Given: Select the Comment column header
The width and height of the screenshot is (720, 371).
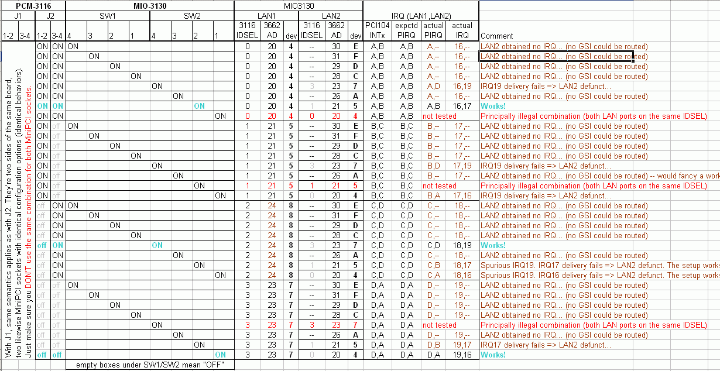Looking at the screenshot, I should tap(496, 36).
